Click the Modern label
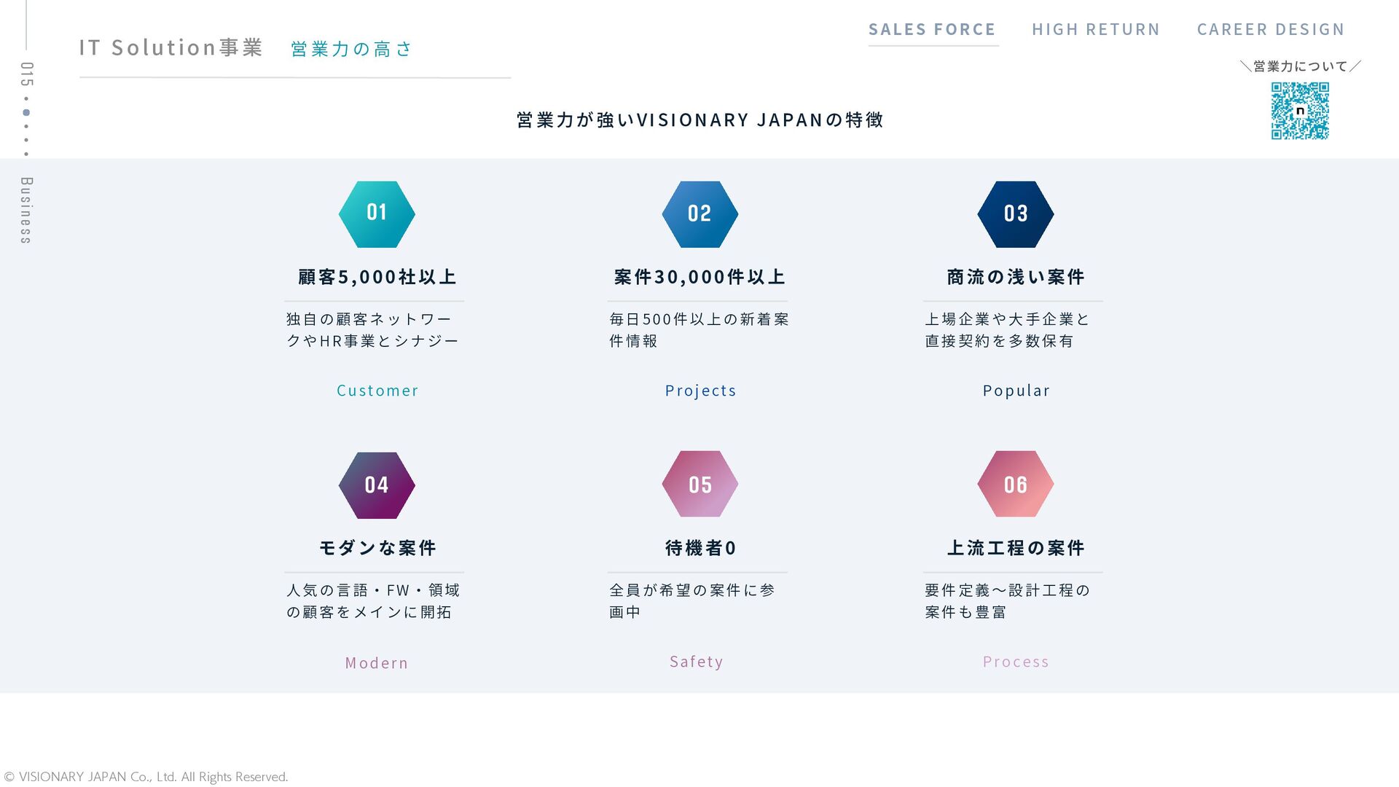 click(x=377, y=663)
